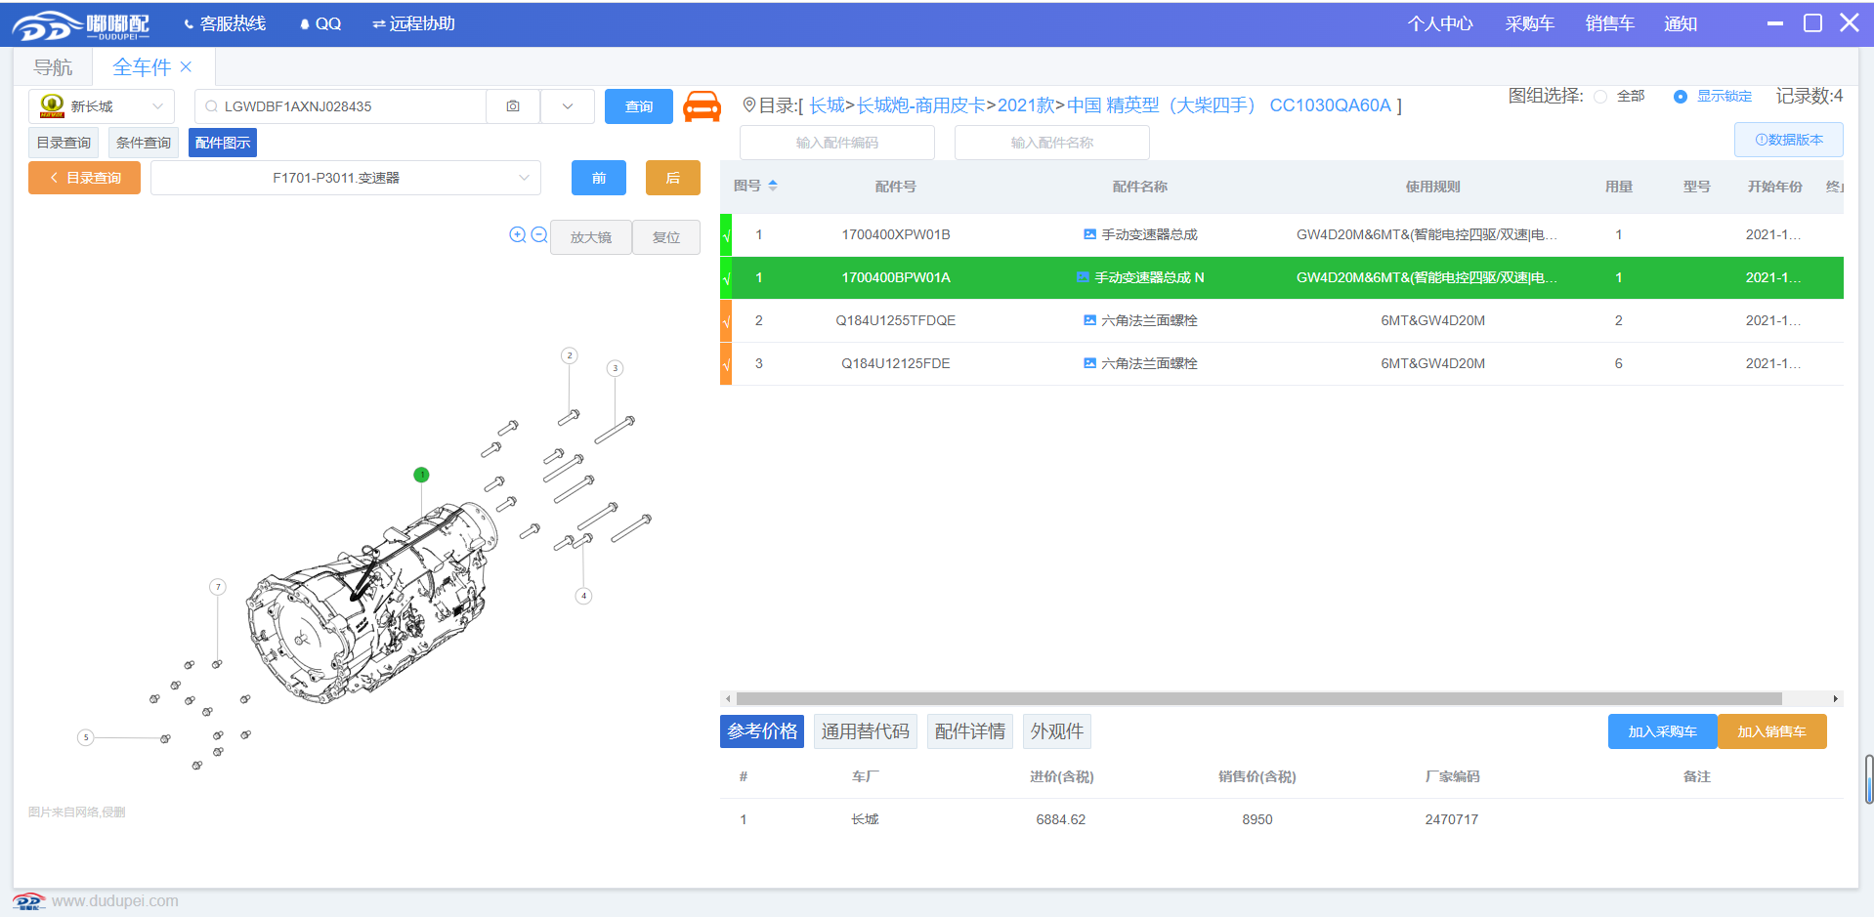The width and height of the screenshot is (1874, 917).
Task: Switch to the 全车件 tab
Action: click(143, 67)
